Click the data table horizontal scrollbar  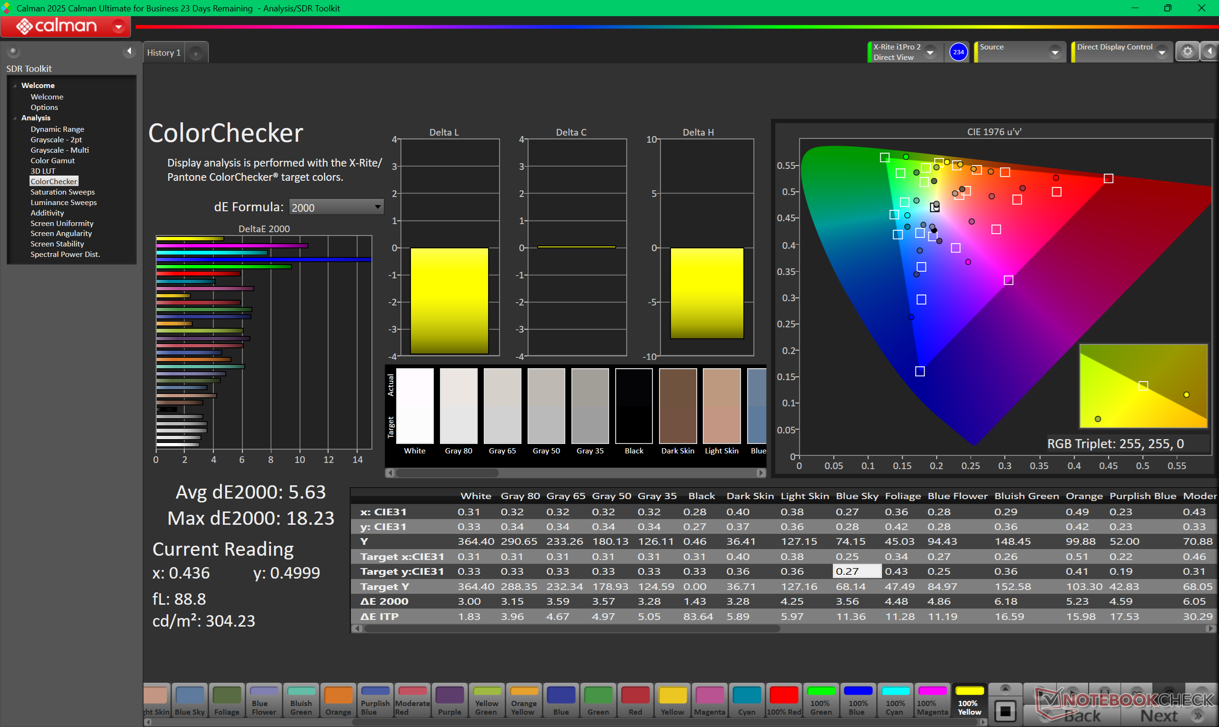(x=571, y=629)
